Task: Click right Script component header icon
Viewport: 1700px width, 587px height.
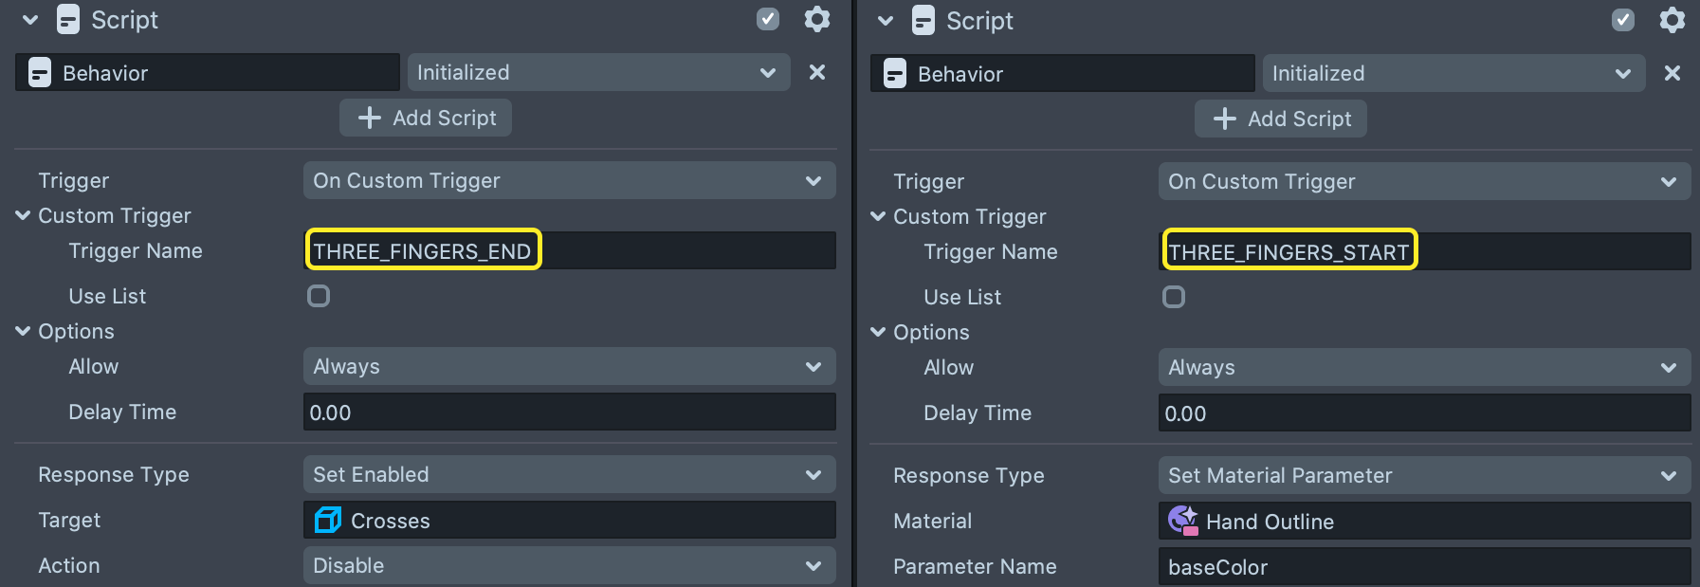Action: click(x=923, y=21)
